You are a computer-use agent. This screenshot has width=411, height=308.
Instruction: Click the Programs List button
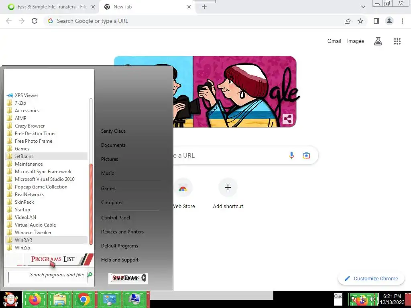[x=49, y=259]
